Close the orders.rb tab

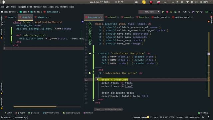tap(118, 17)
